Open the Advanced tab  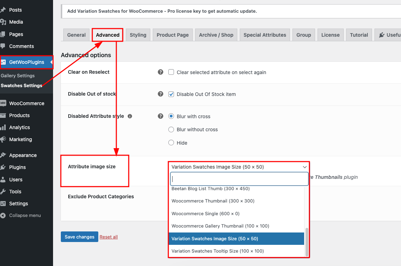coord(107,35)
